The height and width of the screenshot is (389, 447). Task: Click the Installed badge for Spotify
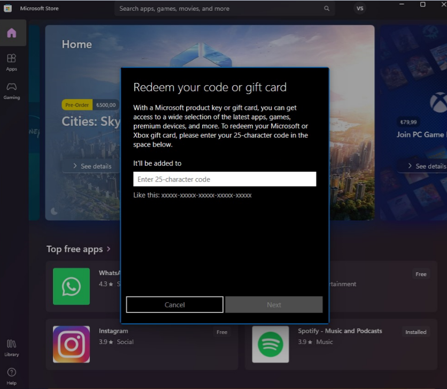[x=416, y=332]
